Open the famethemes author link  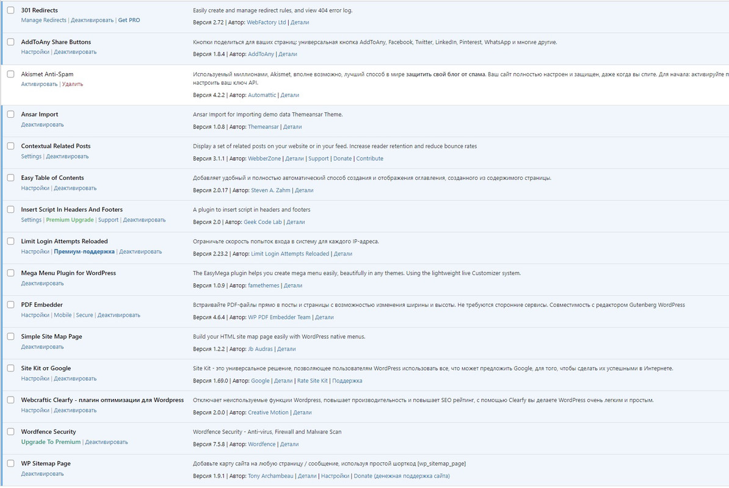pyautogui.click(x=264, y=285)
